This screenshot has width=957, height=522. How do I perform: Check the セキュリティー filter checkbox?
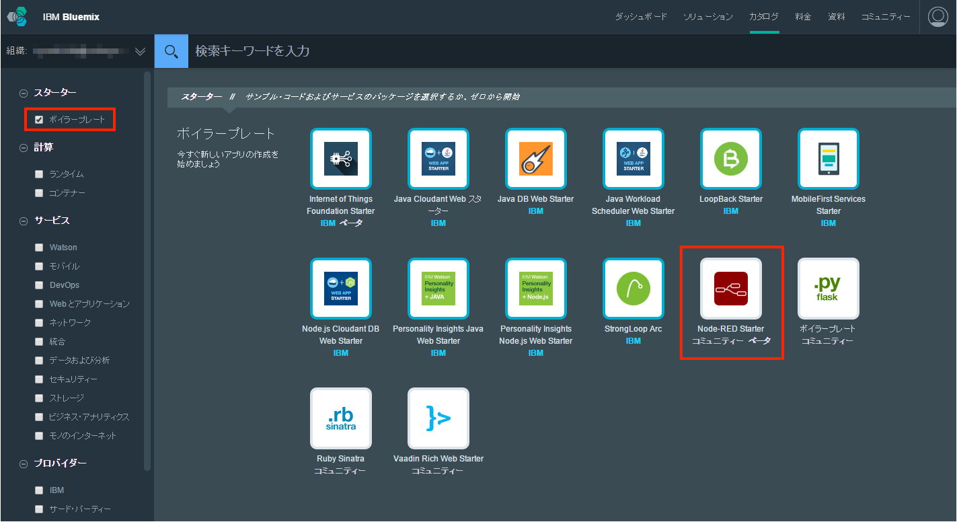pos(39,379)
